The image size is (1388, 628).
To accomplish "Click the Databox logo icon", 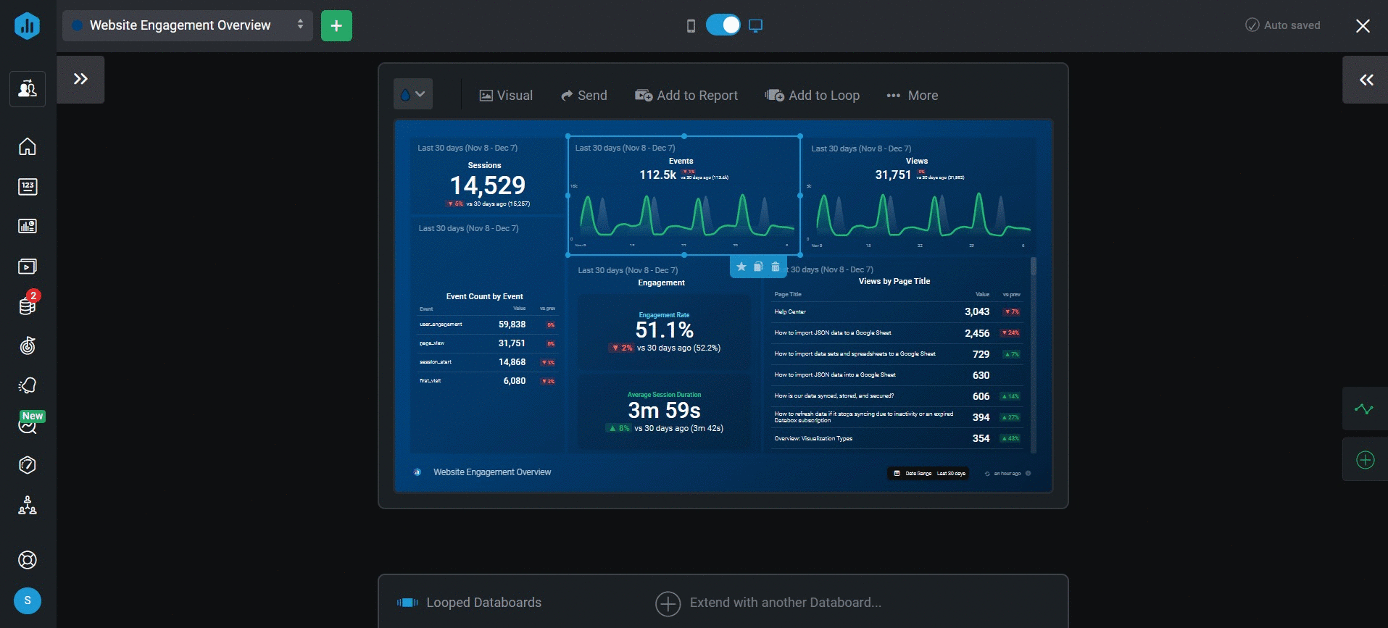I will pos(27,25).
